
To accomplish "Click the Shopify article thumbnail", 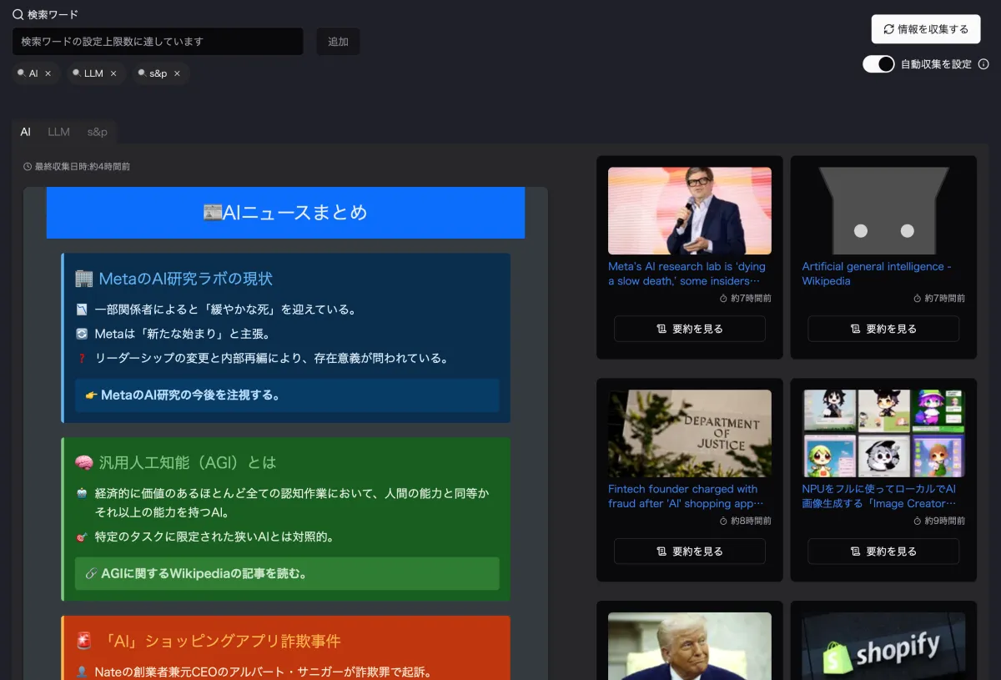I will point(883,647).
